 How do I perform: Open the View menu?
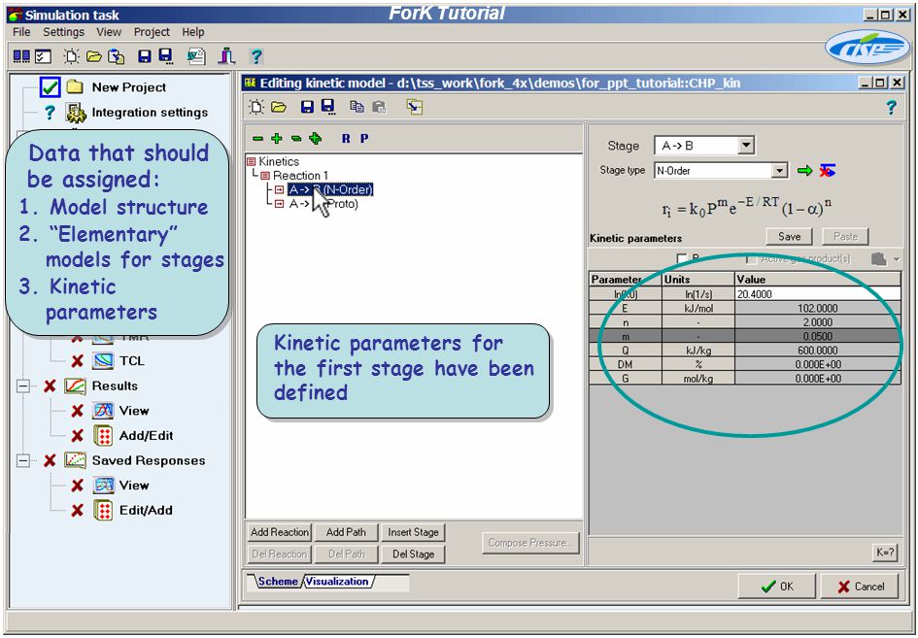click(x=109, y=32)
